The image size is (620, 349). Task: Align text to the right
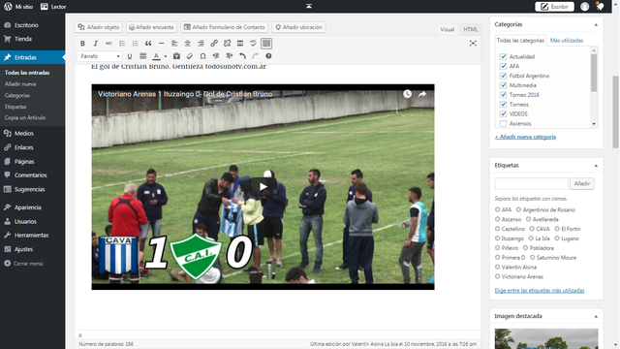[201, 44]
